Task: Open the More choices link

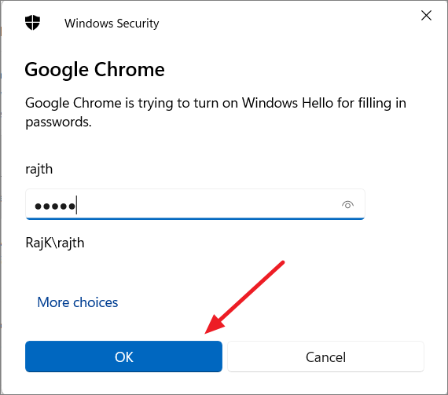Action: pos(78,302)
